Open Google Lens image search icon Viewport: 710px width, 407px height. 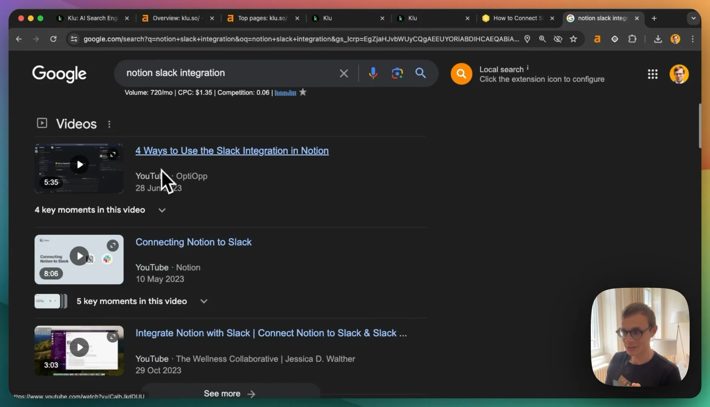click(x=397, y=73)
